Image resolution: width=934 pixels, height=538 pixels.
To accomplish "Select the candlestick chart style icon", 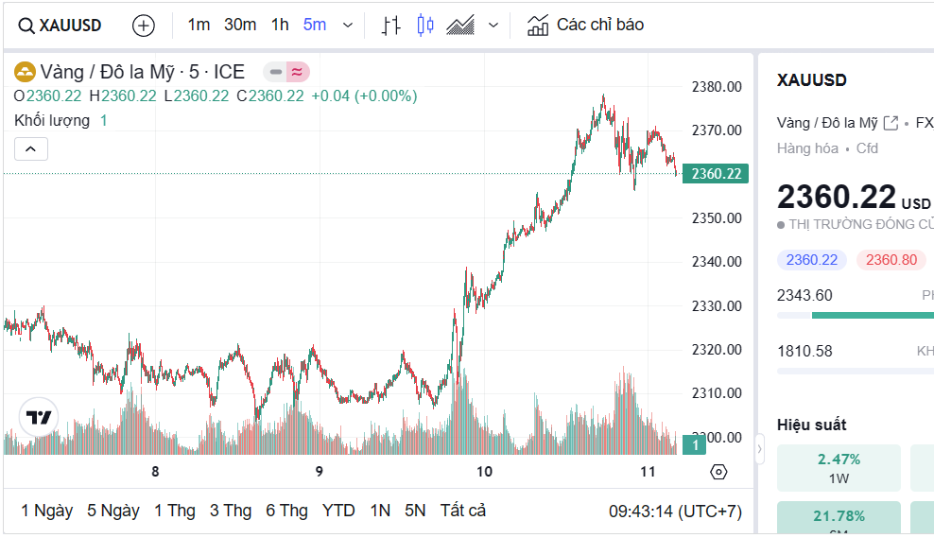I will pos(425,26).
